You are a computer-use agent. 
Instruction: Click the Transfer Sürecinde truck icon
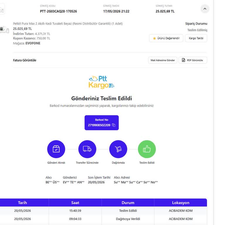tap(87, 149)
